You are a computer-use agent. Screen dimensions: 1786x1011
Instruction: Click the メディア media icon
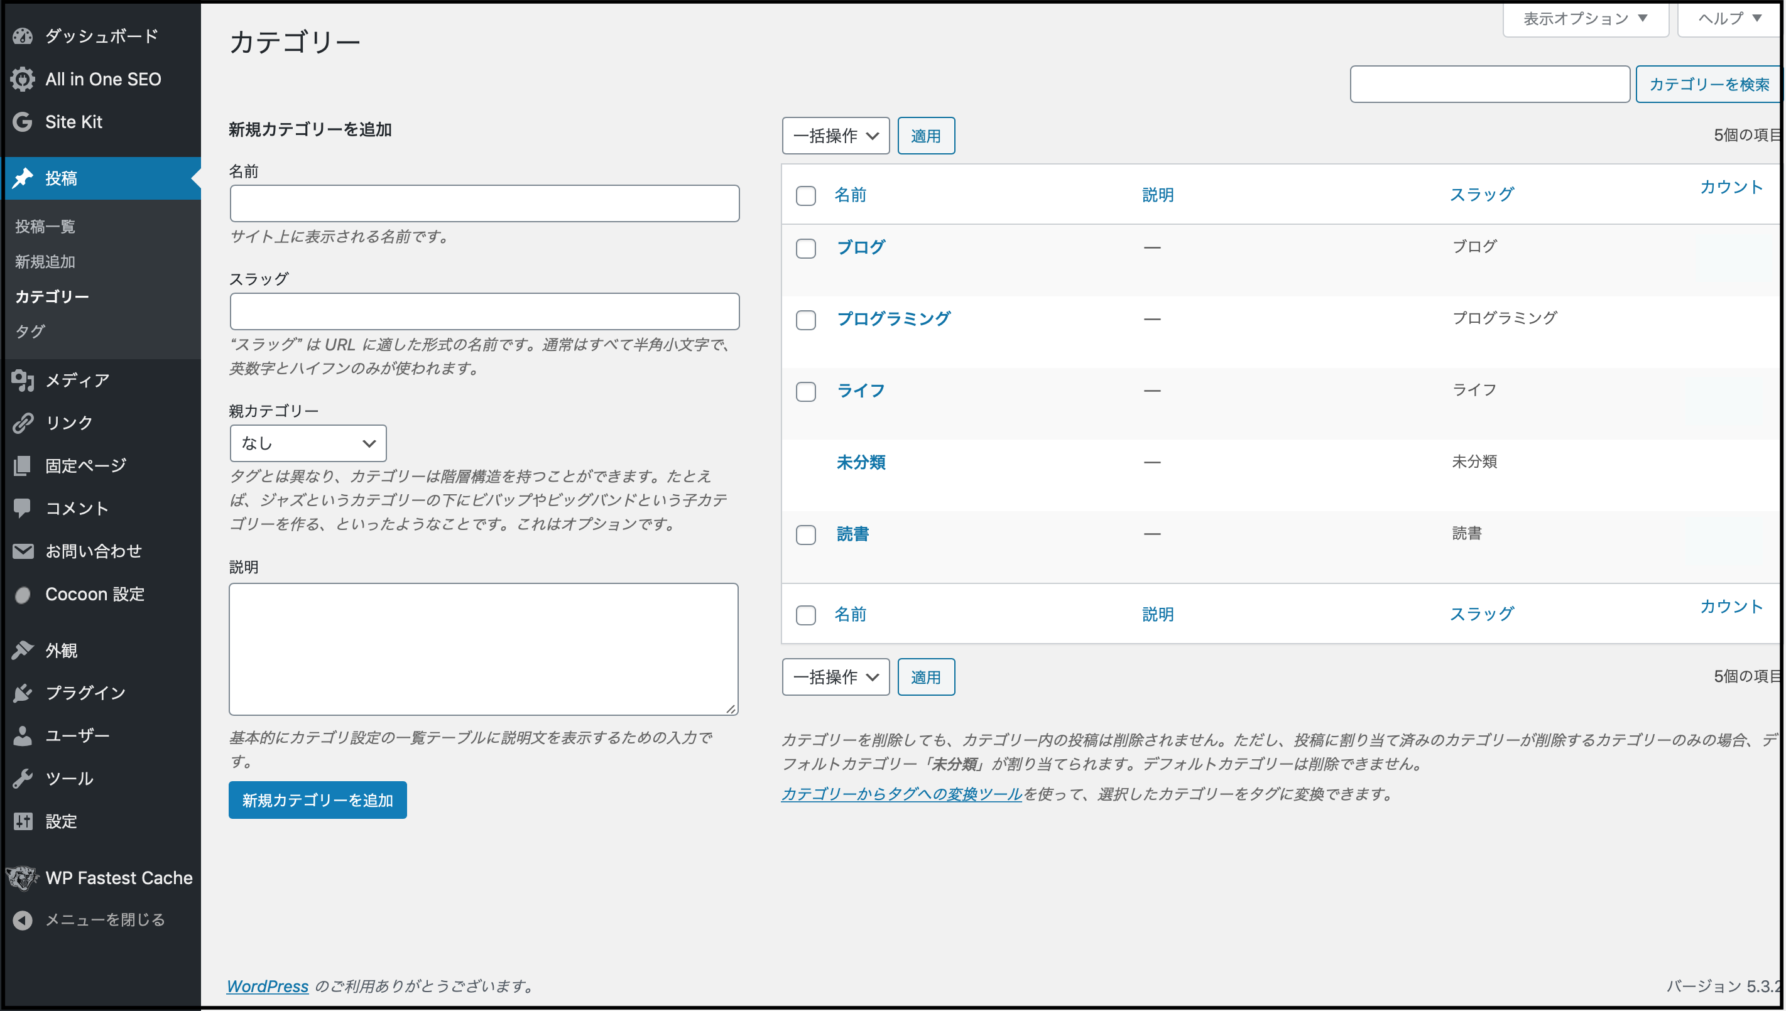pos(23,380)
